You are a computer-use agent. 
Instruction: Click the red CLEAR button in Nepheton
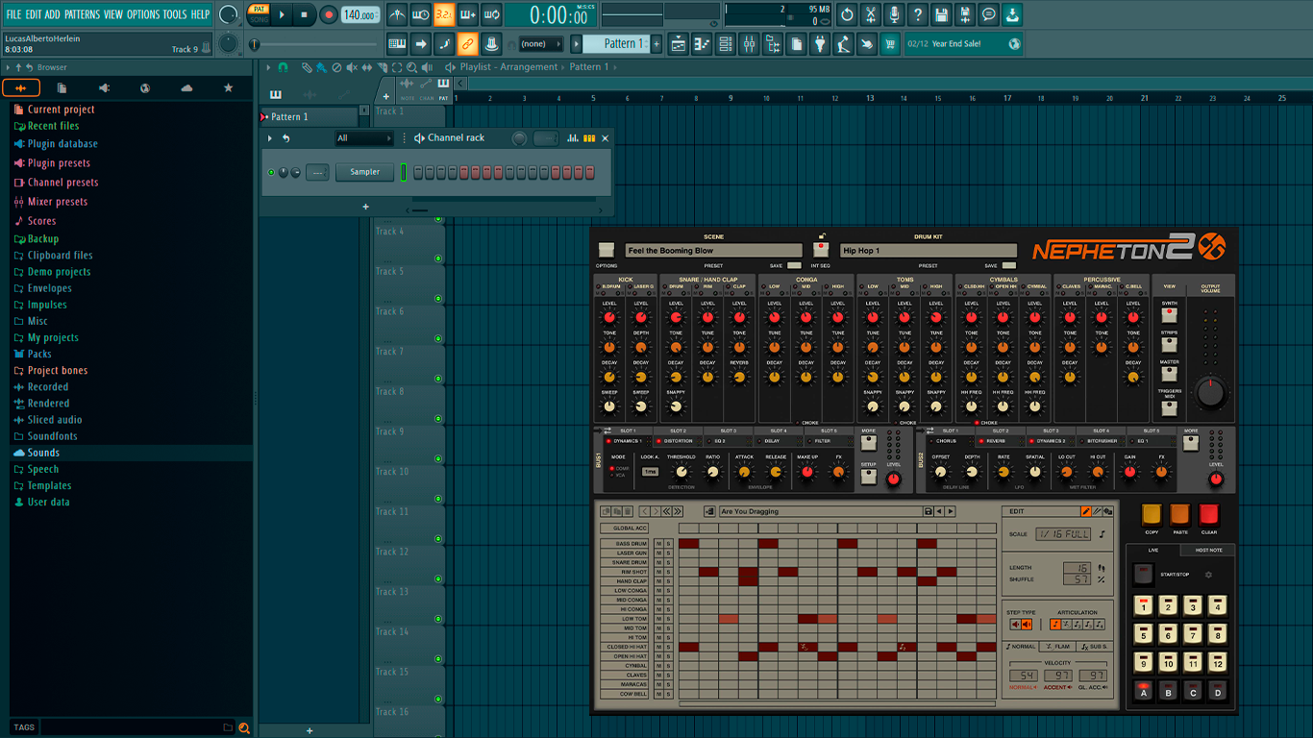pos(1208,514)
